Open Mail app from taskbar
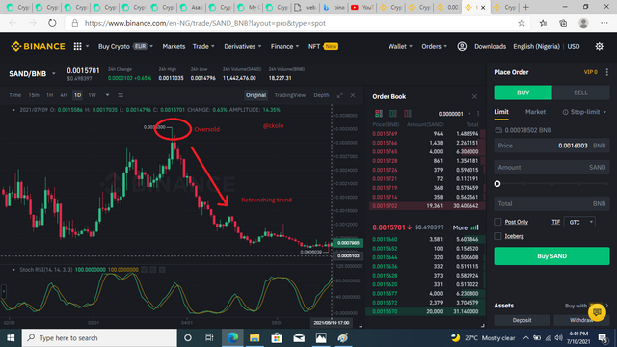 (299, 338)
